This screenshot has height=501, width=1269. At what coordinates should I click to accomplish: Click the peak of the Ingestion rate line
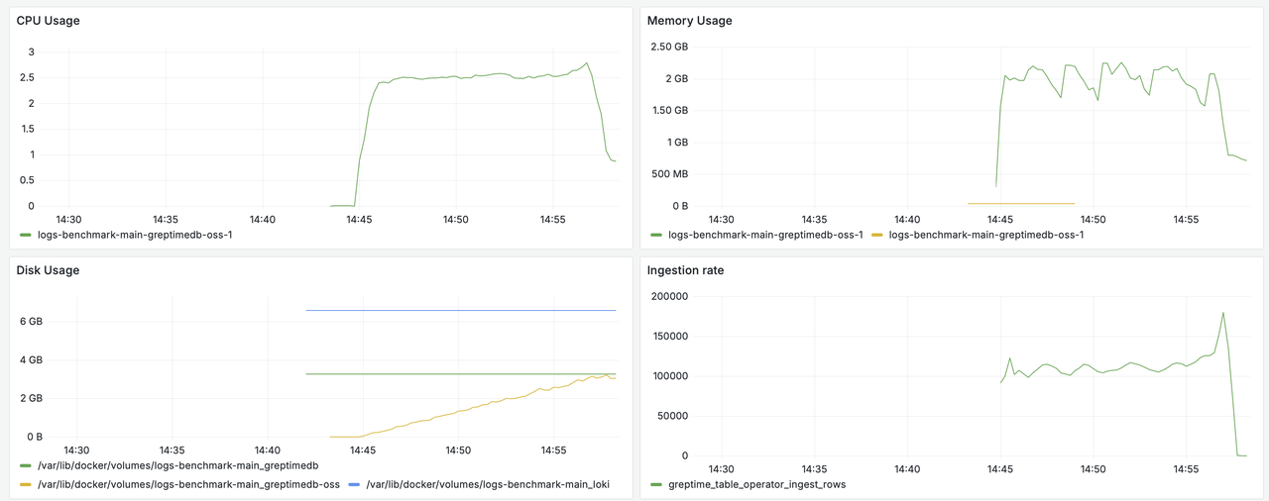click(1223, 313)
